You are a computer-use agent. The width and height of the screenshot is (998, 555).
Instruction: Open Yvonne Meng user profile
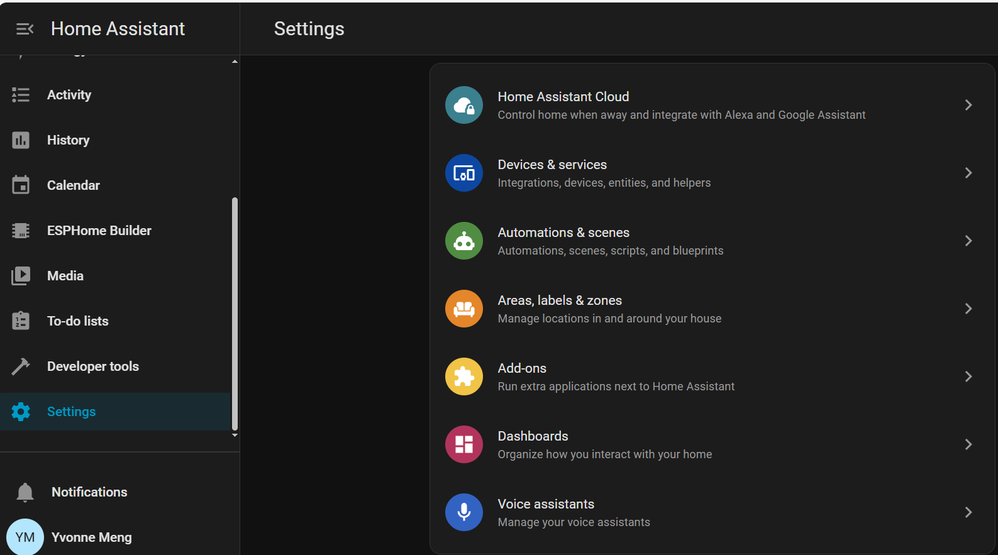pyautogui.click(x=91, y=537)
